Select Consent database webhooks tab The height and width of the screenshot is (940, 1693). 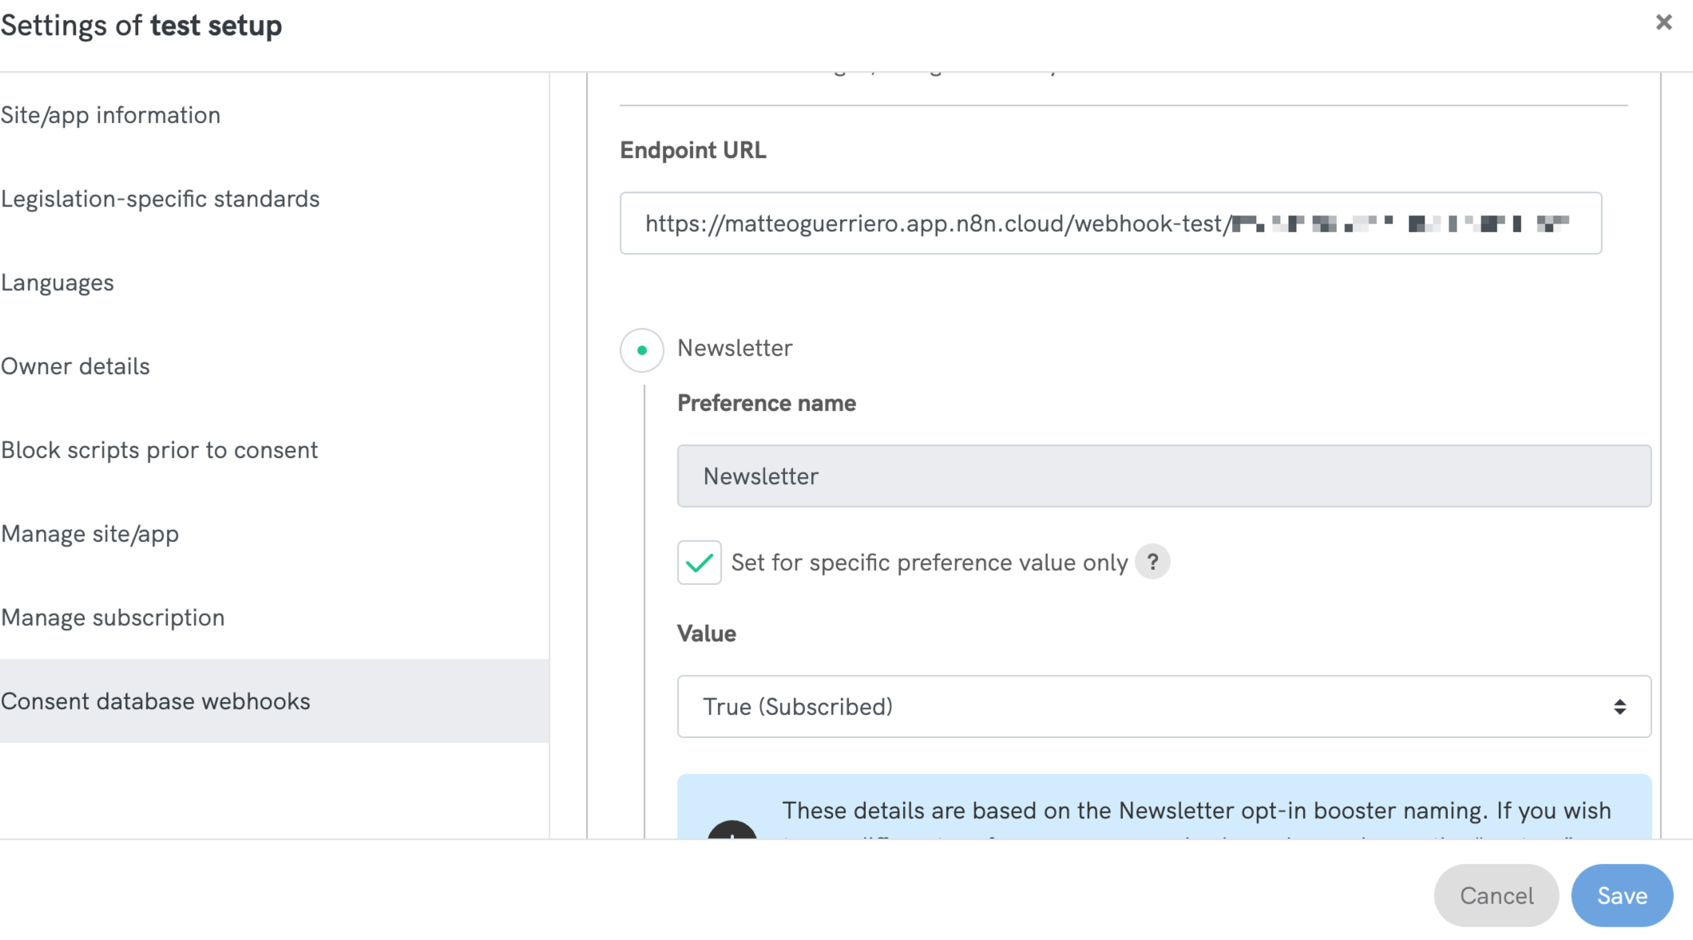pos(156,701)
